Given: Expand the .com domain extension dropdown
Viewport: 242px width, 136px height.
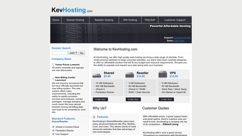Looking at the screenshot, I should tap(73, 53).
